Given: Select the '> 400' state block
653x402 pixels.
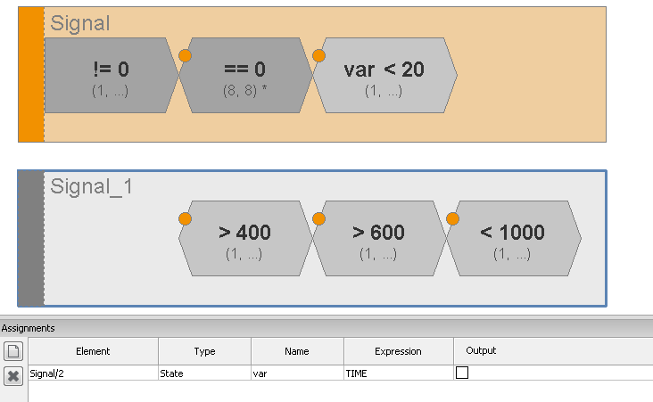Looking at the screenshot, I should 245,239.
